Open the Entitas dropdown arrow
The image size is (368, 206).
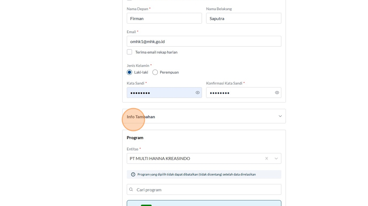coord(276,158)
